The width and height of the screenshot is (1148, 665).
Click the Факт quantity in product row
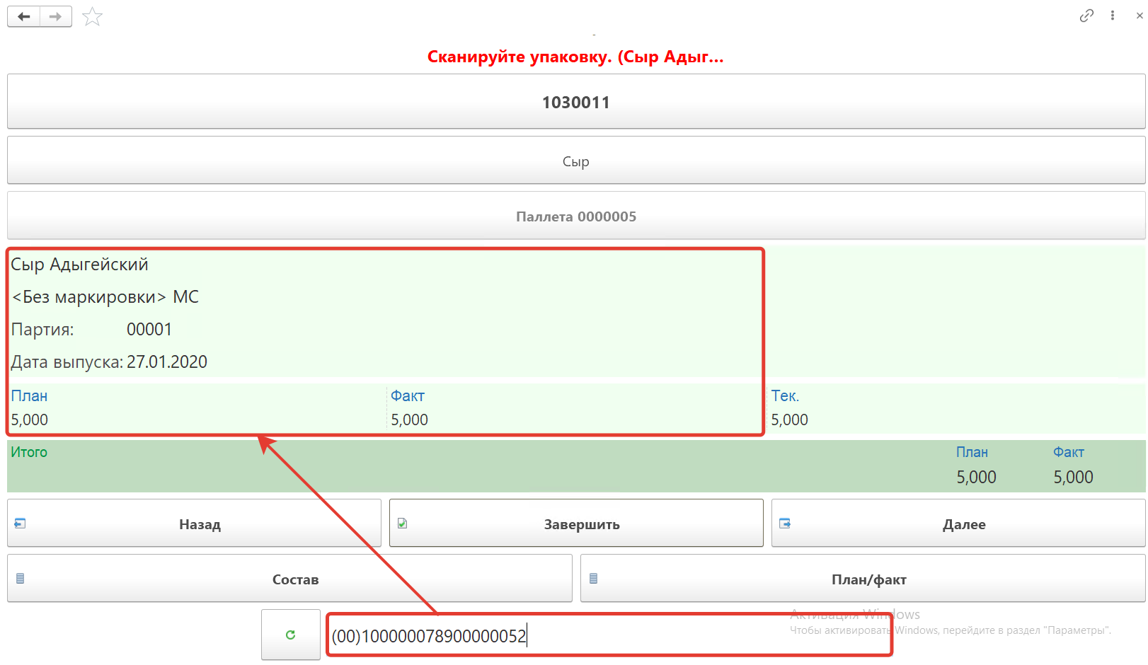click(410, 420)
